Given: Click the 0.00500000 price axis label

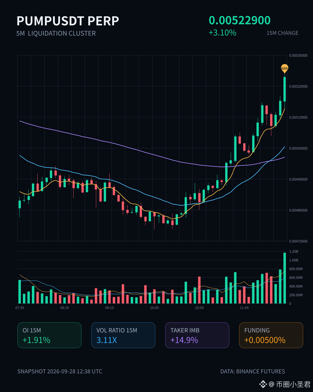Looking at the screenshot, I should [298, 148].
